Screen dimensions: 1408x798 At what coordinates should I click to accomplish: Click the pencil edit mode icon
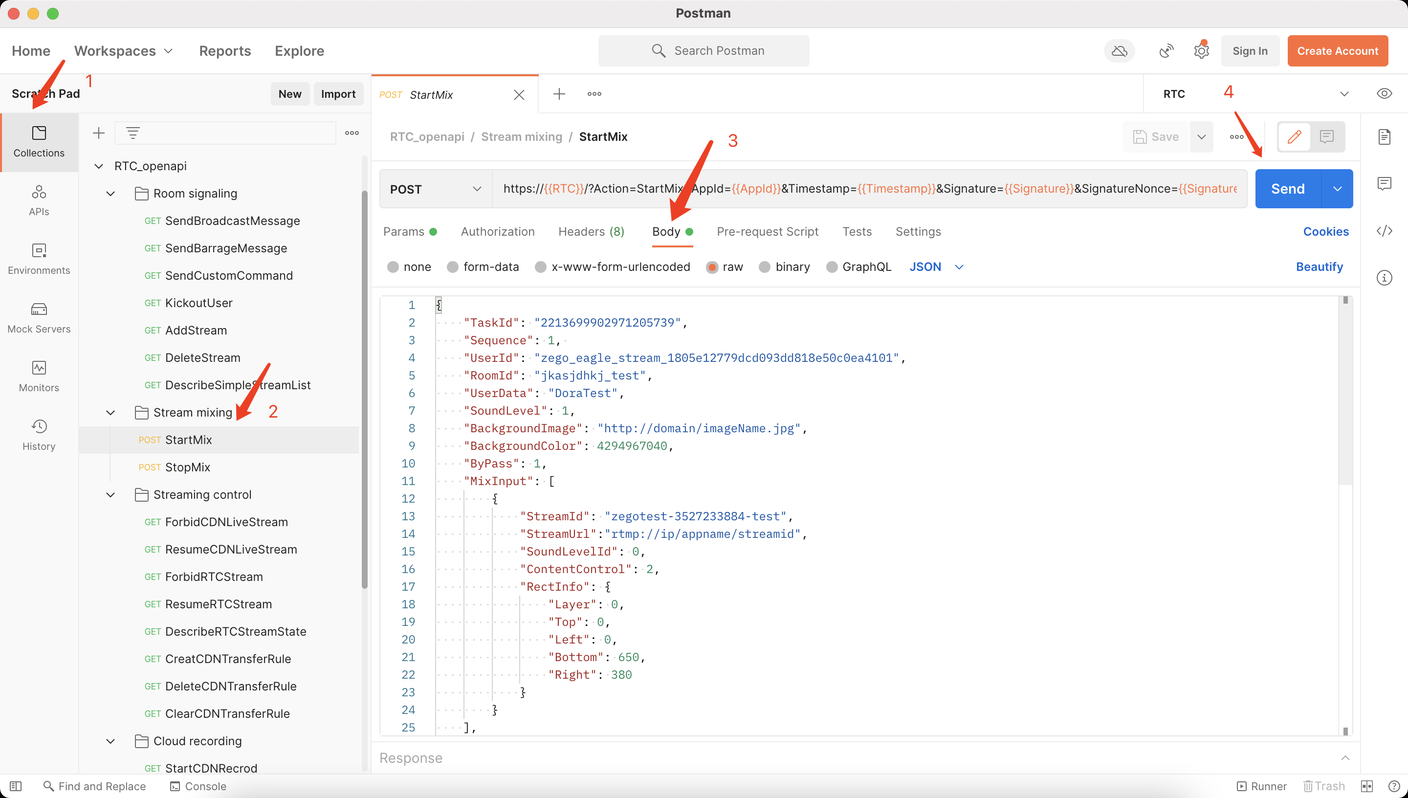click(1294, 136)
